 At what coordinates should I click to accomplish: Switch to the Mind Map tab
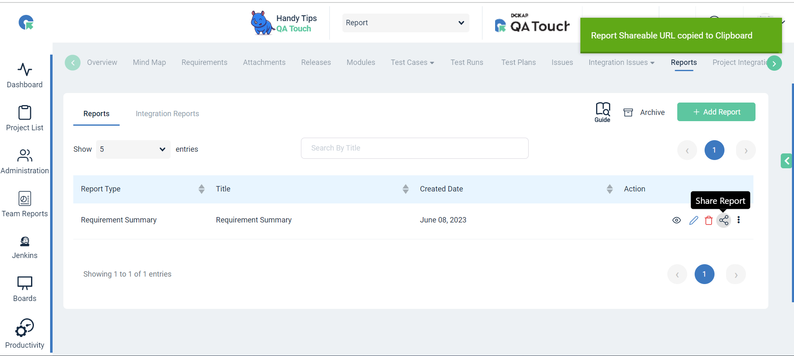pyautogui.click(x=149, y=62)
